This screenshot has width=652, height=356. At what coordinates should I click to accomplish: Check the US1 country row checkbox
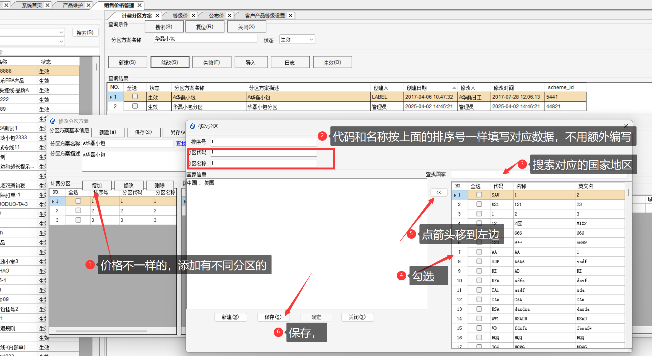point(479,204)
